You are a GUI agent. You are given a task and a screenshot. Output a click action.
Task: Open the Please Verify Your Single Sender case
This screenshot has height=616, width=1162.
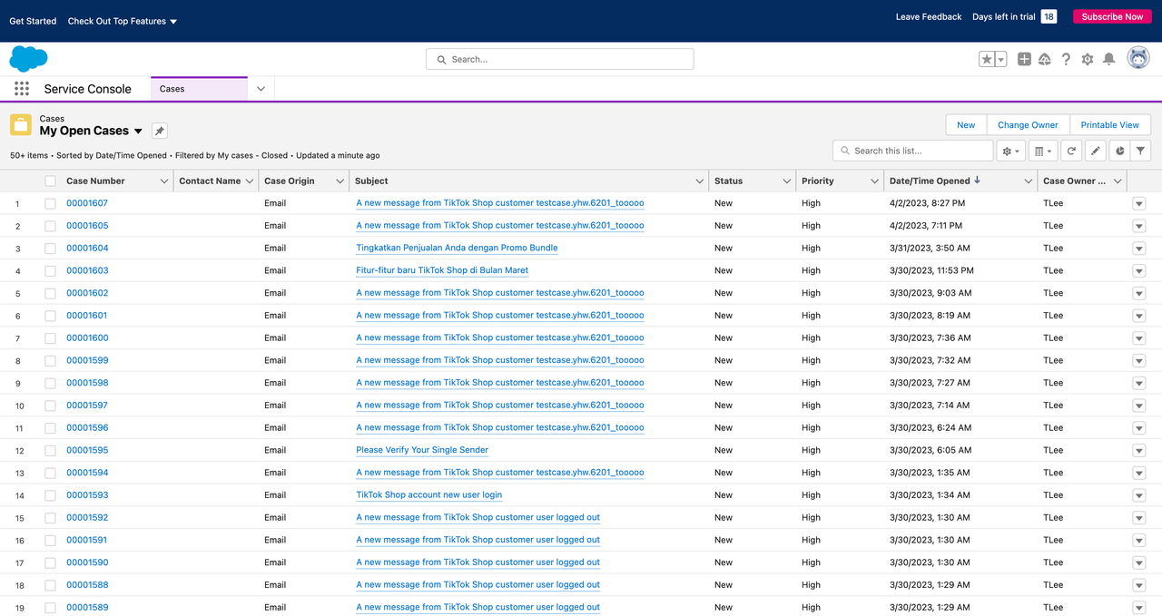422,450
